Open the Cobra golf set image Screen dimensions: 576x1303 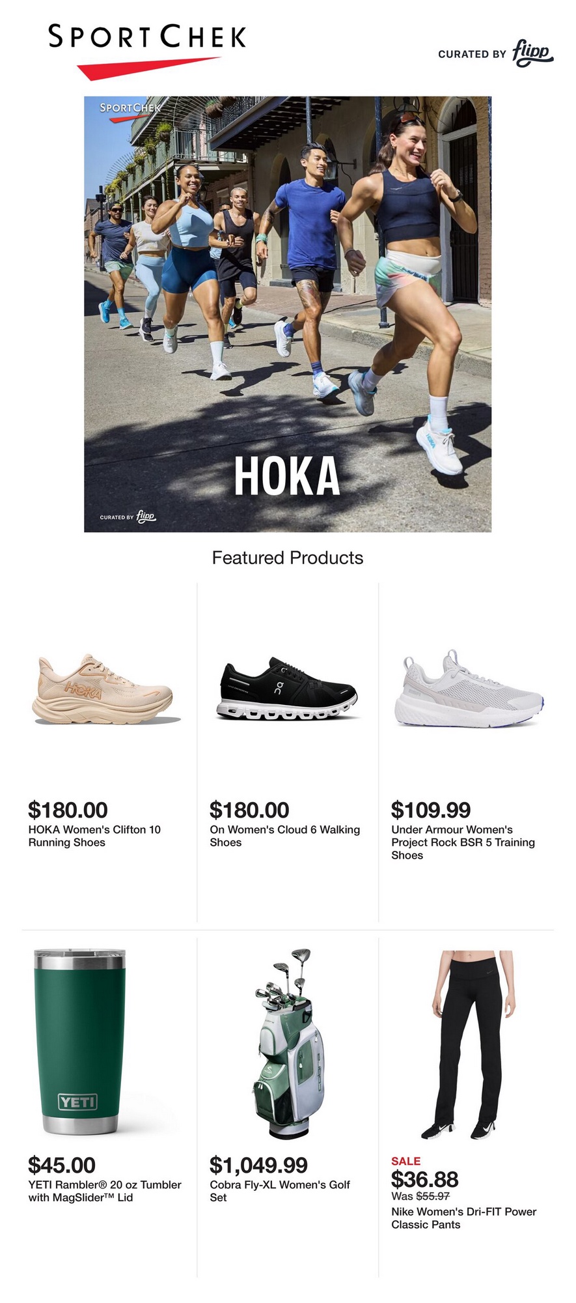click(x=287, y=1044)
